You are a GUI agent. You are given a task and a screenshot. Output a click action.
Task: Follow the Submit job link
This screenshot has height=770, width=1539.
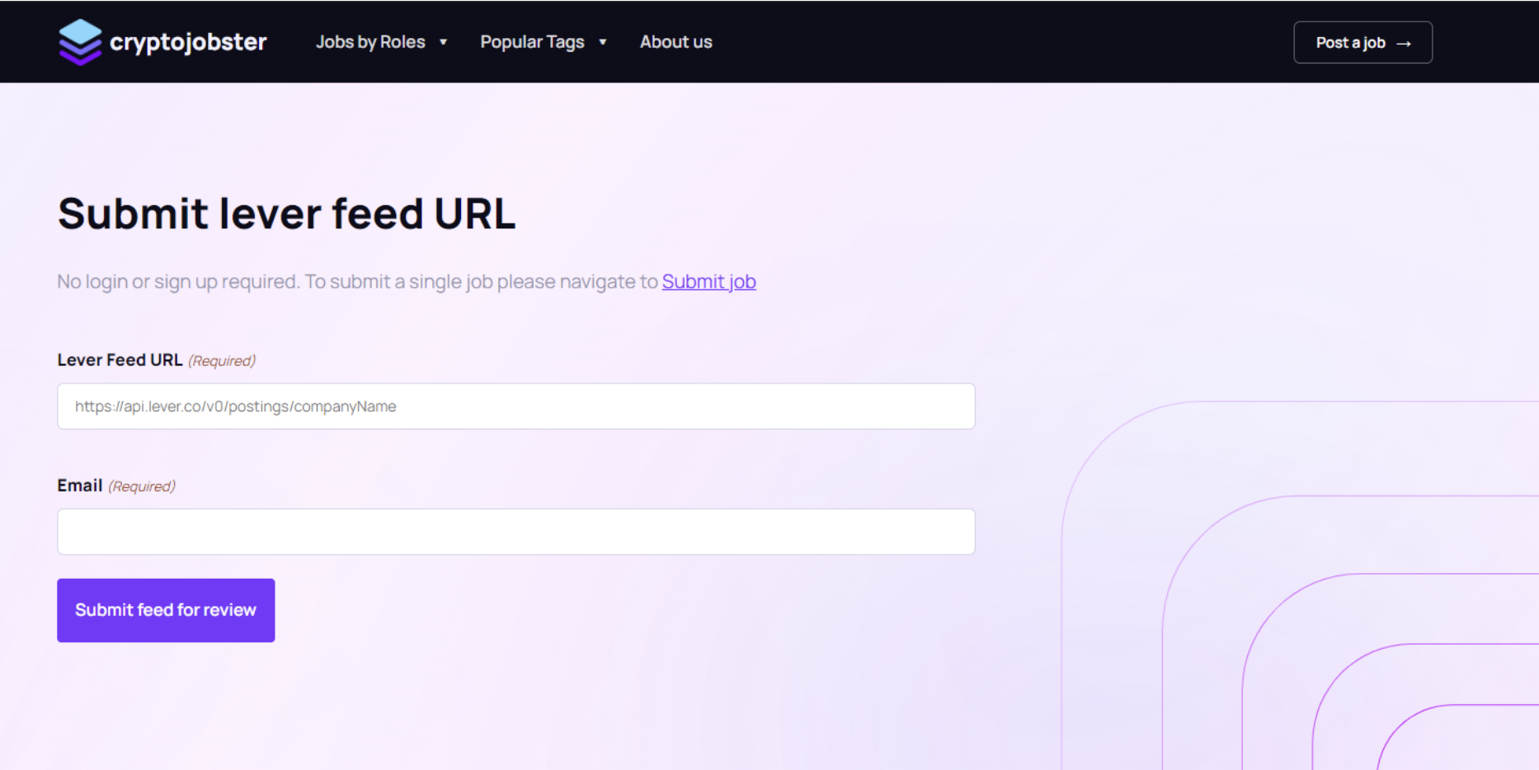708,281
